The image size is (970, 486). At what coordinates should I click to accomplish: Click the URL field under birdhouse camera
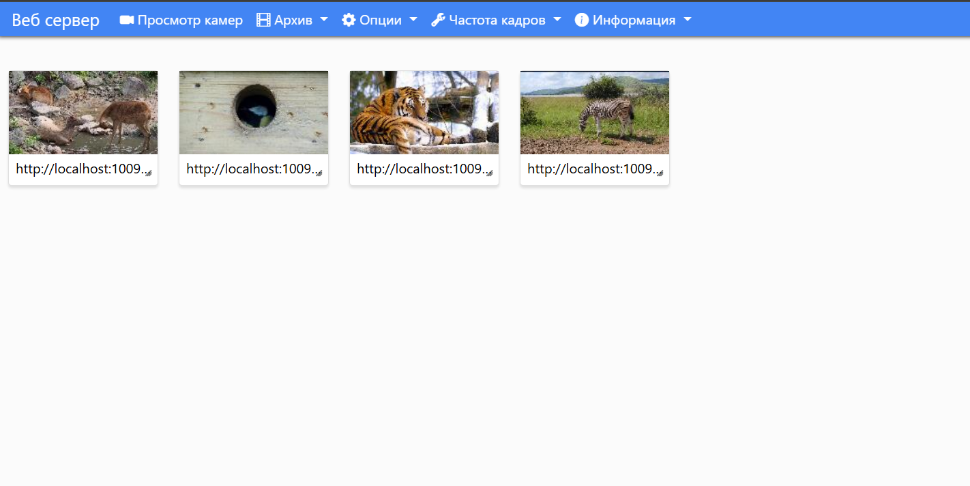248,169
